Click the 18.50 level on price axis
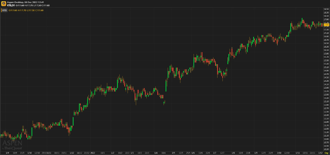Viewport: 330px width, 155px height. coord(326,9)
